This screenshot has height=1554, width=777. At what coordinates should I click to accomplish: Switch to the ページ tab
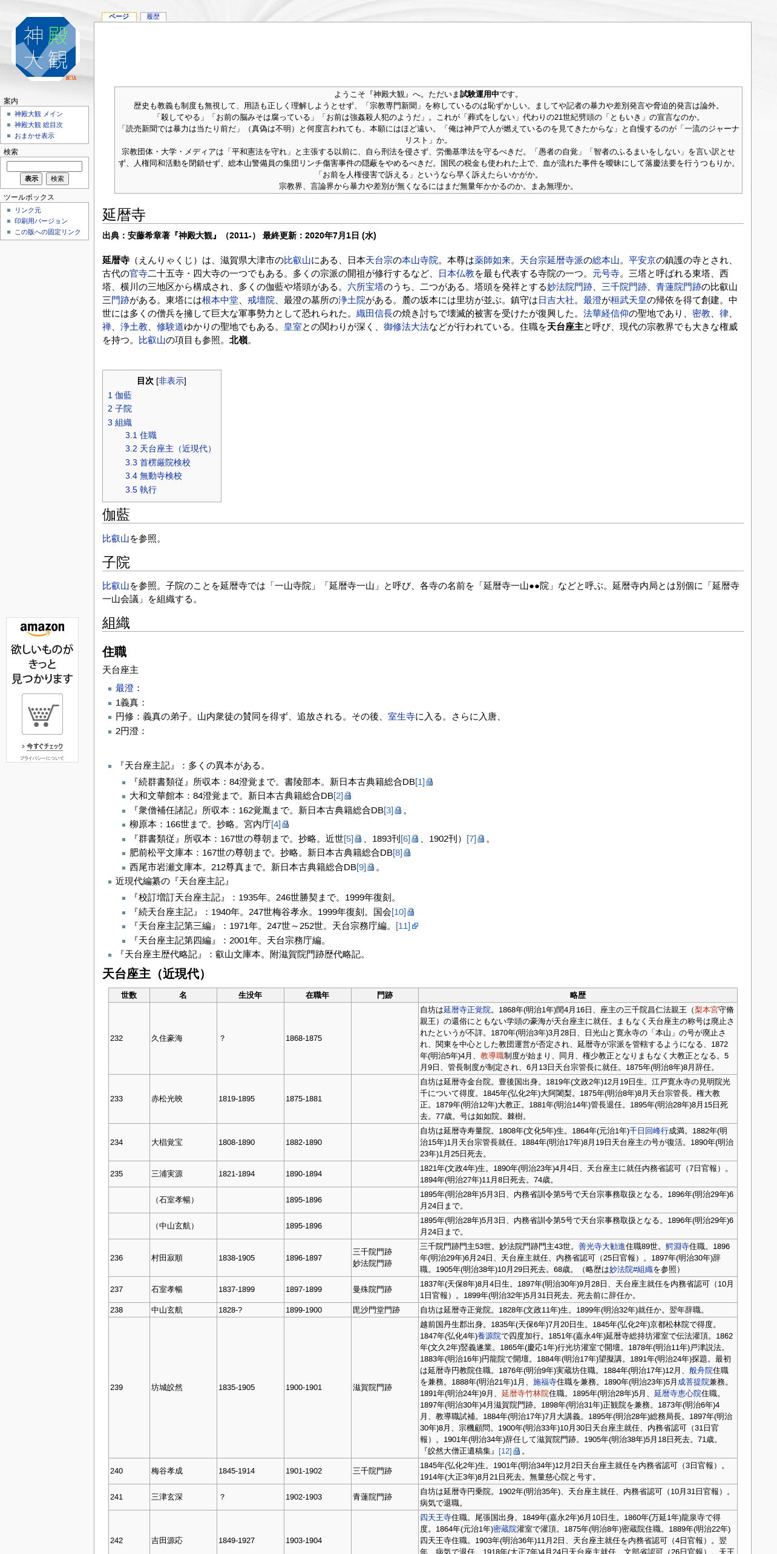[x=119, y=16]
